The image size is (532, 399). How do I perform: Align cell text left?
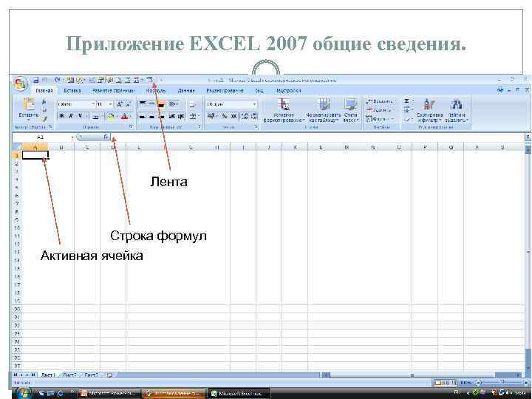coord(143,117)
